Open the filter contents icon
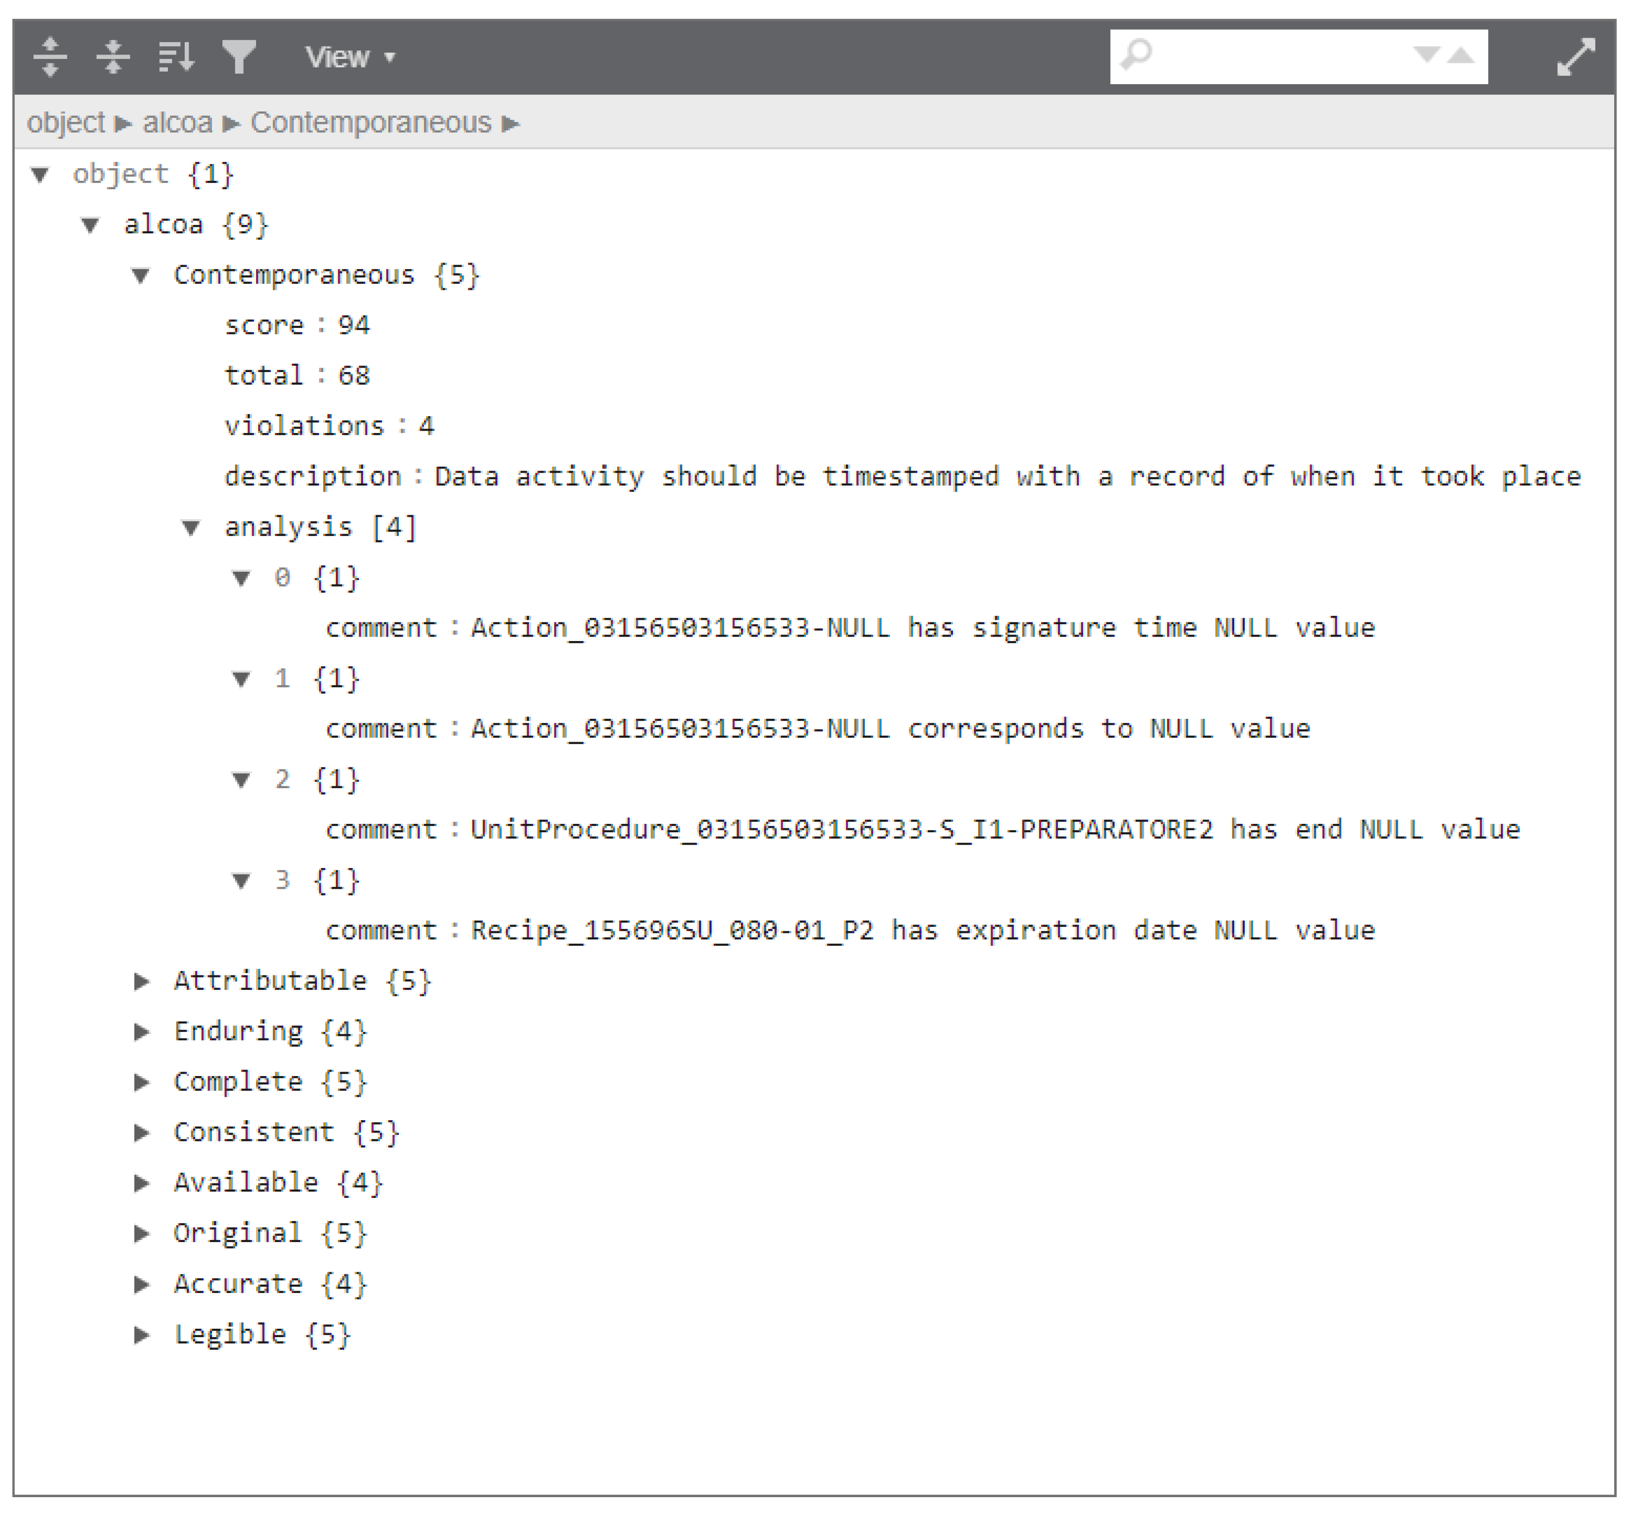Viewport: 1635px width, 1515px height. coord(238,56)
